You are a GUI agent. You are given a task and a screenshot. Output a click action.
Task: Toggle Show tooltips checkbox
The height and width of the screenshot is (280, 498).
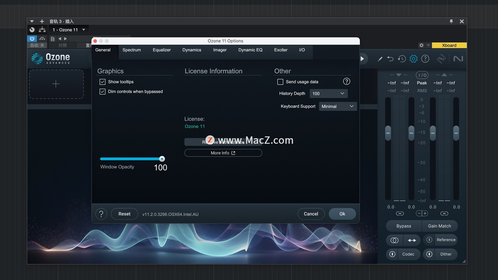tap(102, 82)
